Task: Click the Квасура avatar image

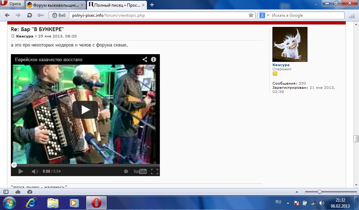Action: [x=290, y=44]
